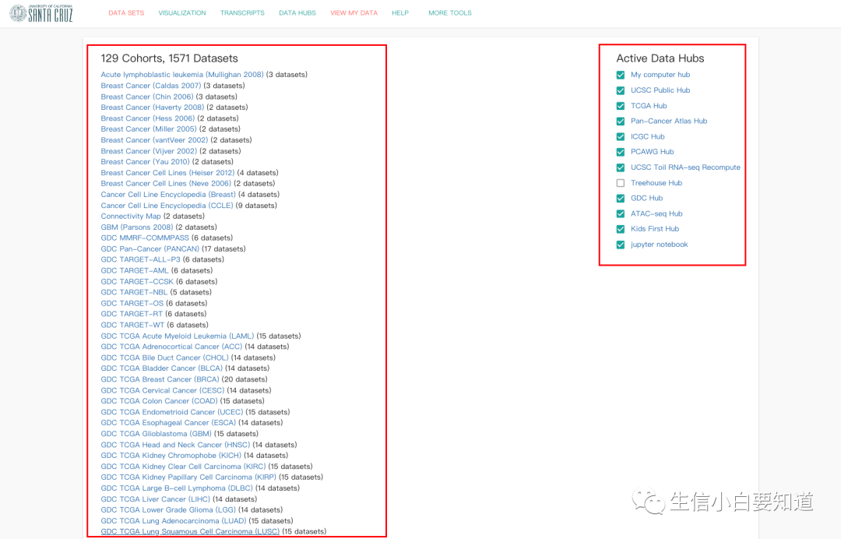Open GDC TCGA Large B-cell Lymphoma (DLBC)
This screenshot has width=841, height=539.
[177, 488]
